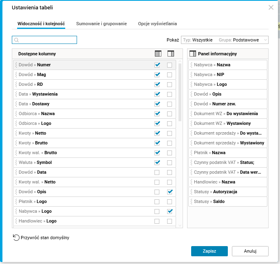Uncheck table visibility for Dowód » Mag
Screen dimensions: 280x264
coord(157,74)
